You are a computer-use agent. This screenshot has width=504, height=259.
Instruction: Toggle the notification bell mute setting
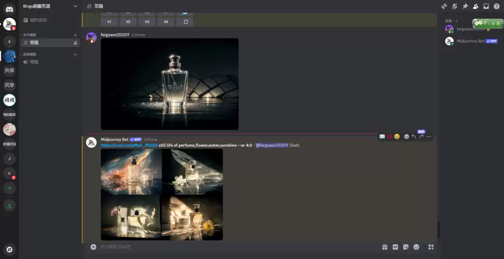point(455,6)
